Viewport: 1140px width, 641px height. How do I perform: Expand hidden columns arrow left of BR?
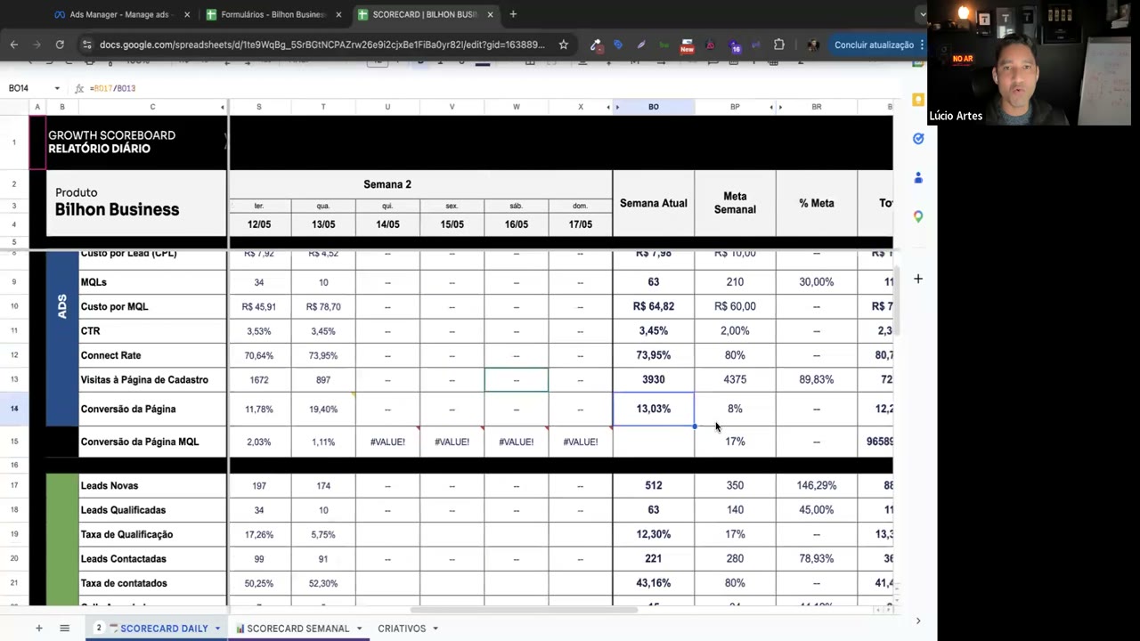(x=780, y=107)
